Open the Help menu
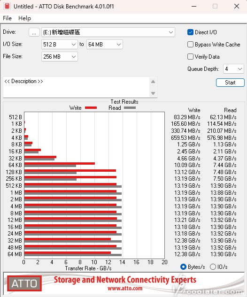The height and width of the screenshot is (297, 247). point(24,18)
